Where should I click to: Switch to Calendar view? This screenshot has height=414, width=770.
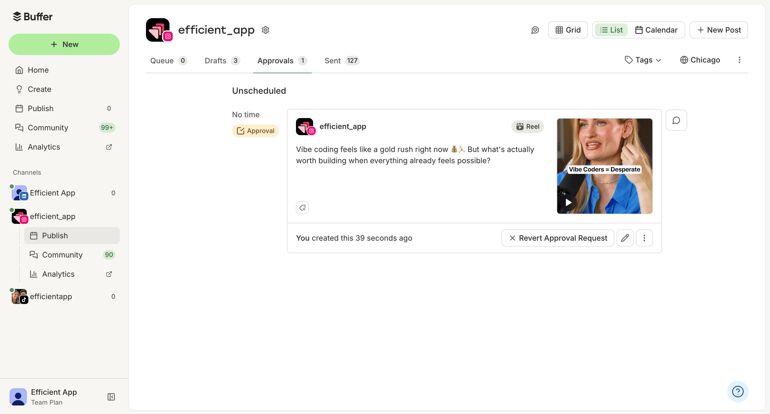pyautogui.click(x=656, y=30)
